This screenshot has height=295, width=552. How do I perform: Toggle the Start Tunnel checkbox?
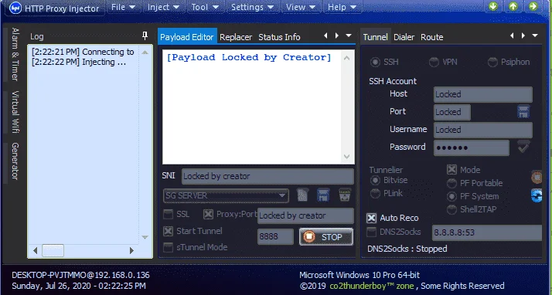(x=169, y=231)
